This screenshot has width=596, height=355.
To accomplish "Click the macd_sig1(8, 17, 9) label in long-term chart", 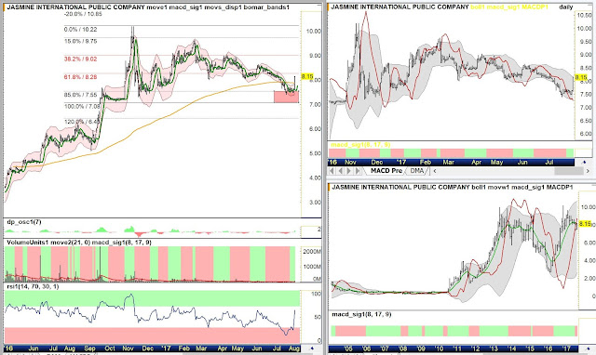I will [x=361, y=314].
